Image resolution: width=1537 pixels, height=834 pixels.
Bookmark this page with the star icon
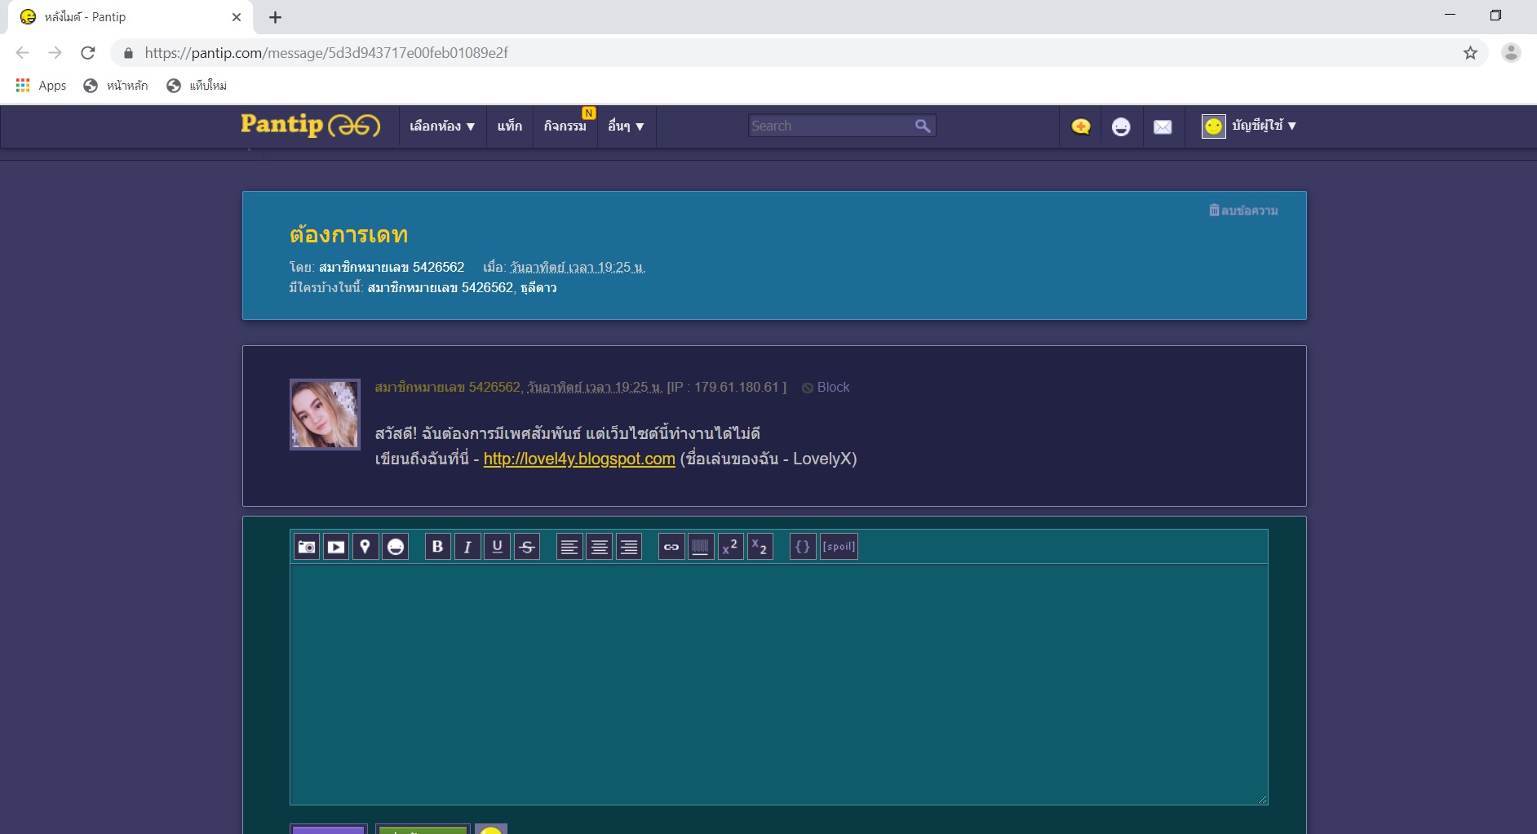pyautogui.click(x=1470, y=53)
